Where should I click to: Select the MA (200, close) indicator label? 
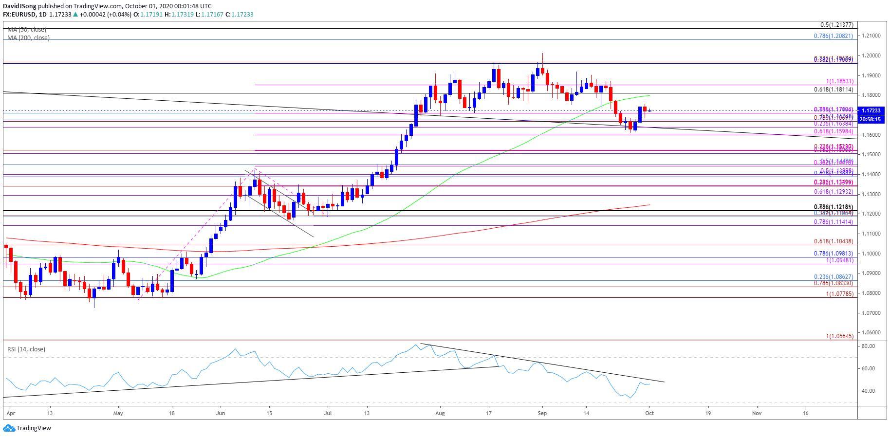coord(28,37)
